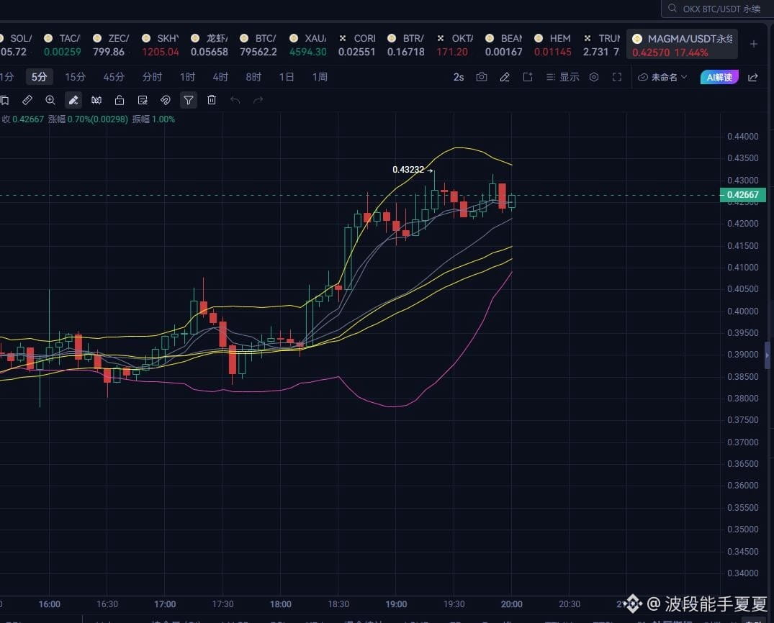
Task: Click the 振幅 1.00% readout
Action: [153, 119]
